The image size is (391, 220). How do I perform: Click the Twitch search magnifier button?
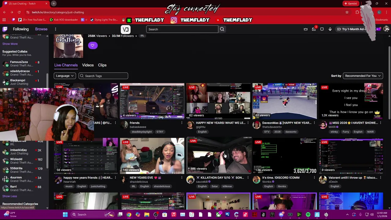222,29
